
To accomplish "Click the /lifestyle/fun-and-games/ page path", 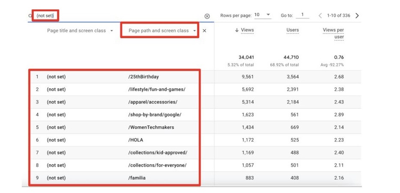I will pos(157,90).
